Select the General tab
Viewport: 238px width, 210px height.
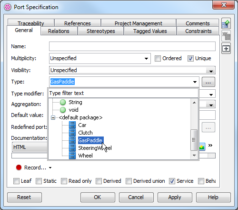coord(24,30)
